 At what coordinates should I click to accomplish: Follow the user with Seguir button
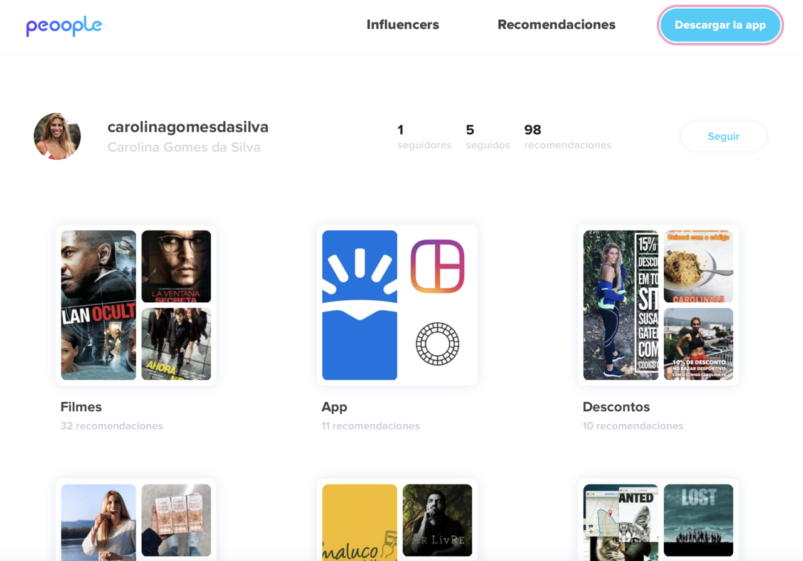pyautogui.click(x=723, y=137)
